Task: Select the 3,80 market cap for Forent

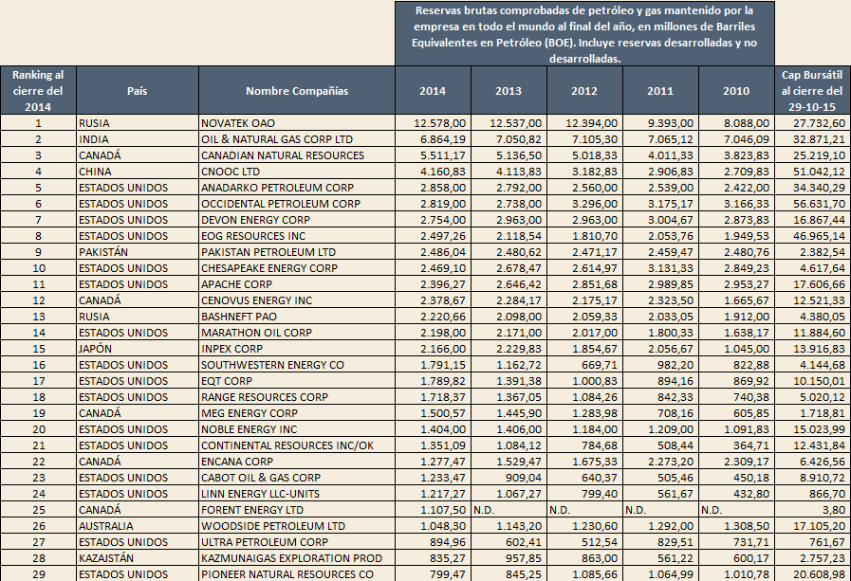Action: pyautogui.click(x=812, y=510)
